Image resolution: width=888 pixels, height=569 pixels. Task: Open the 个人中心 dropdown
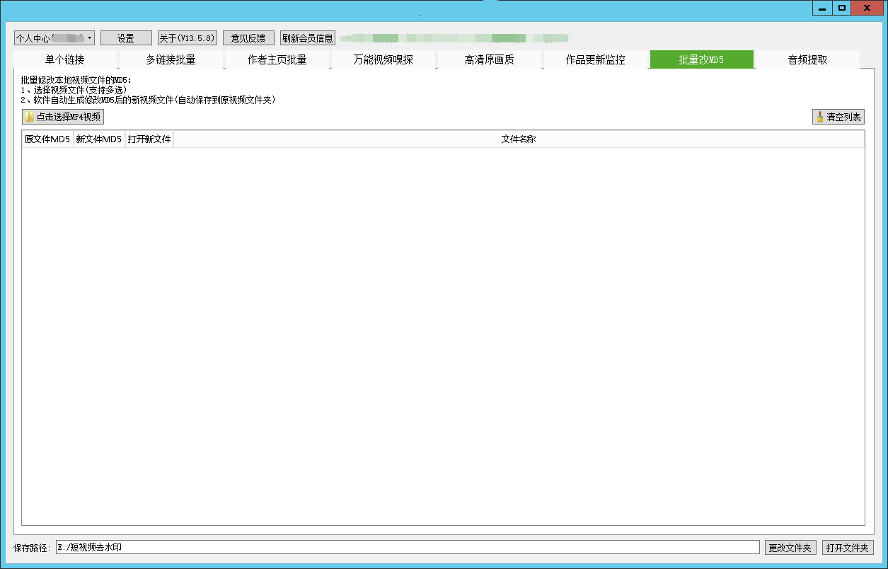click(54, 38)
